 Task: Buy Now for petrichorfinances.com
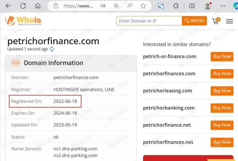tap(222, 74)
